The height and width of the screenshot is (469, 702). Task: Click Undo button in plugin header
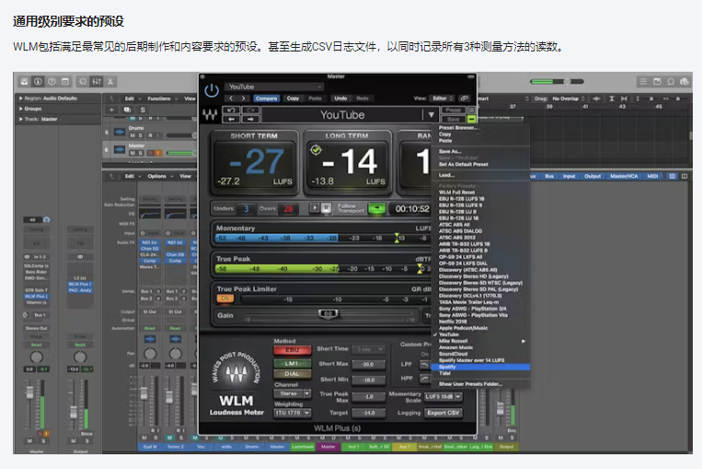340,98
